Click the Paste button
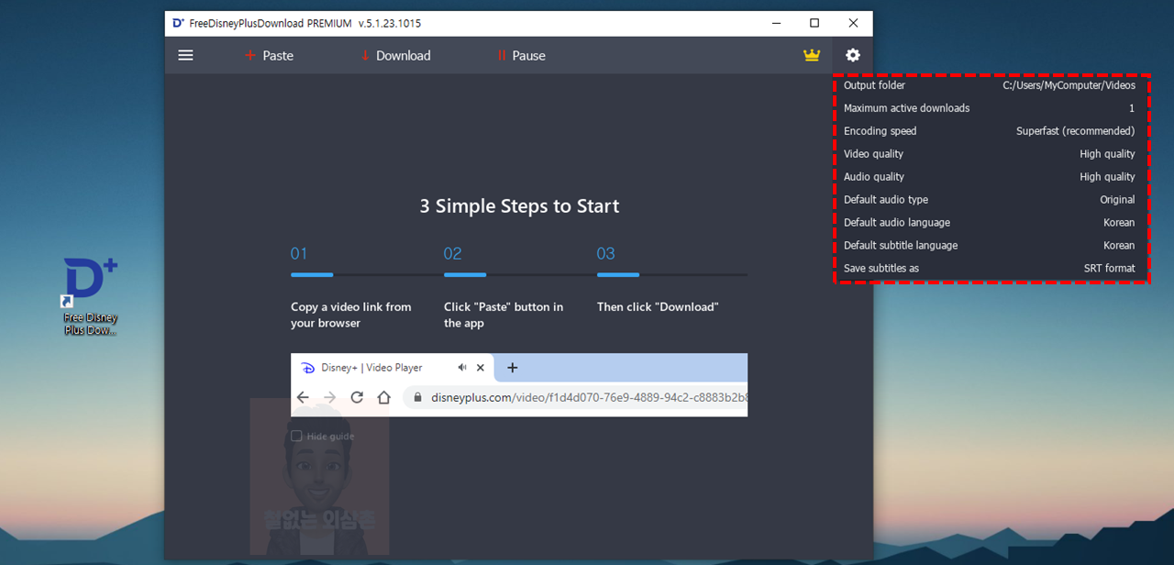 click(x=269, y=55)
